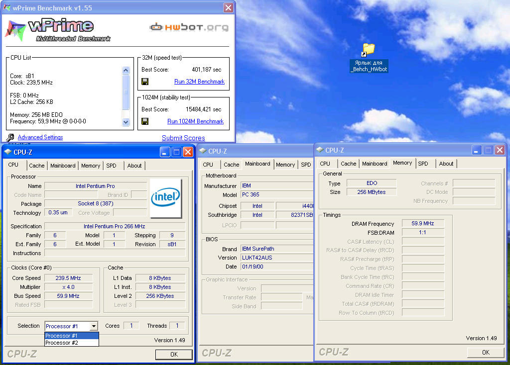510x365 pixels.
Task: Select the Bench_HWbot desktop shortcut folder
Action: pyautogui.click(x=369, y=58)
